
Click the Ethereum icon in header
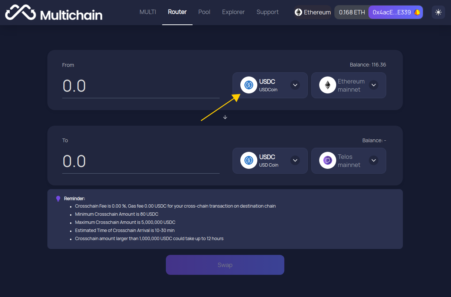click(x=298, y=12)
